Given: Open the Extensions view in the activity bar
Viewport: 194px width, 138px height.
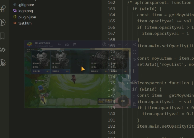Looking at the screenshot, I should click(3, 9).
